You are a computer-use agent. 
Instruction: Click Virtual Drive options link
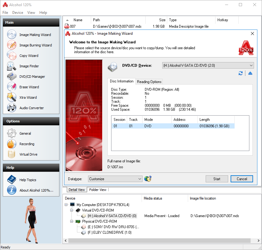pos(28,154)
